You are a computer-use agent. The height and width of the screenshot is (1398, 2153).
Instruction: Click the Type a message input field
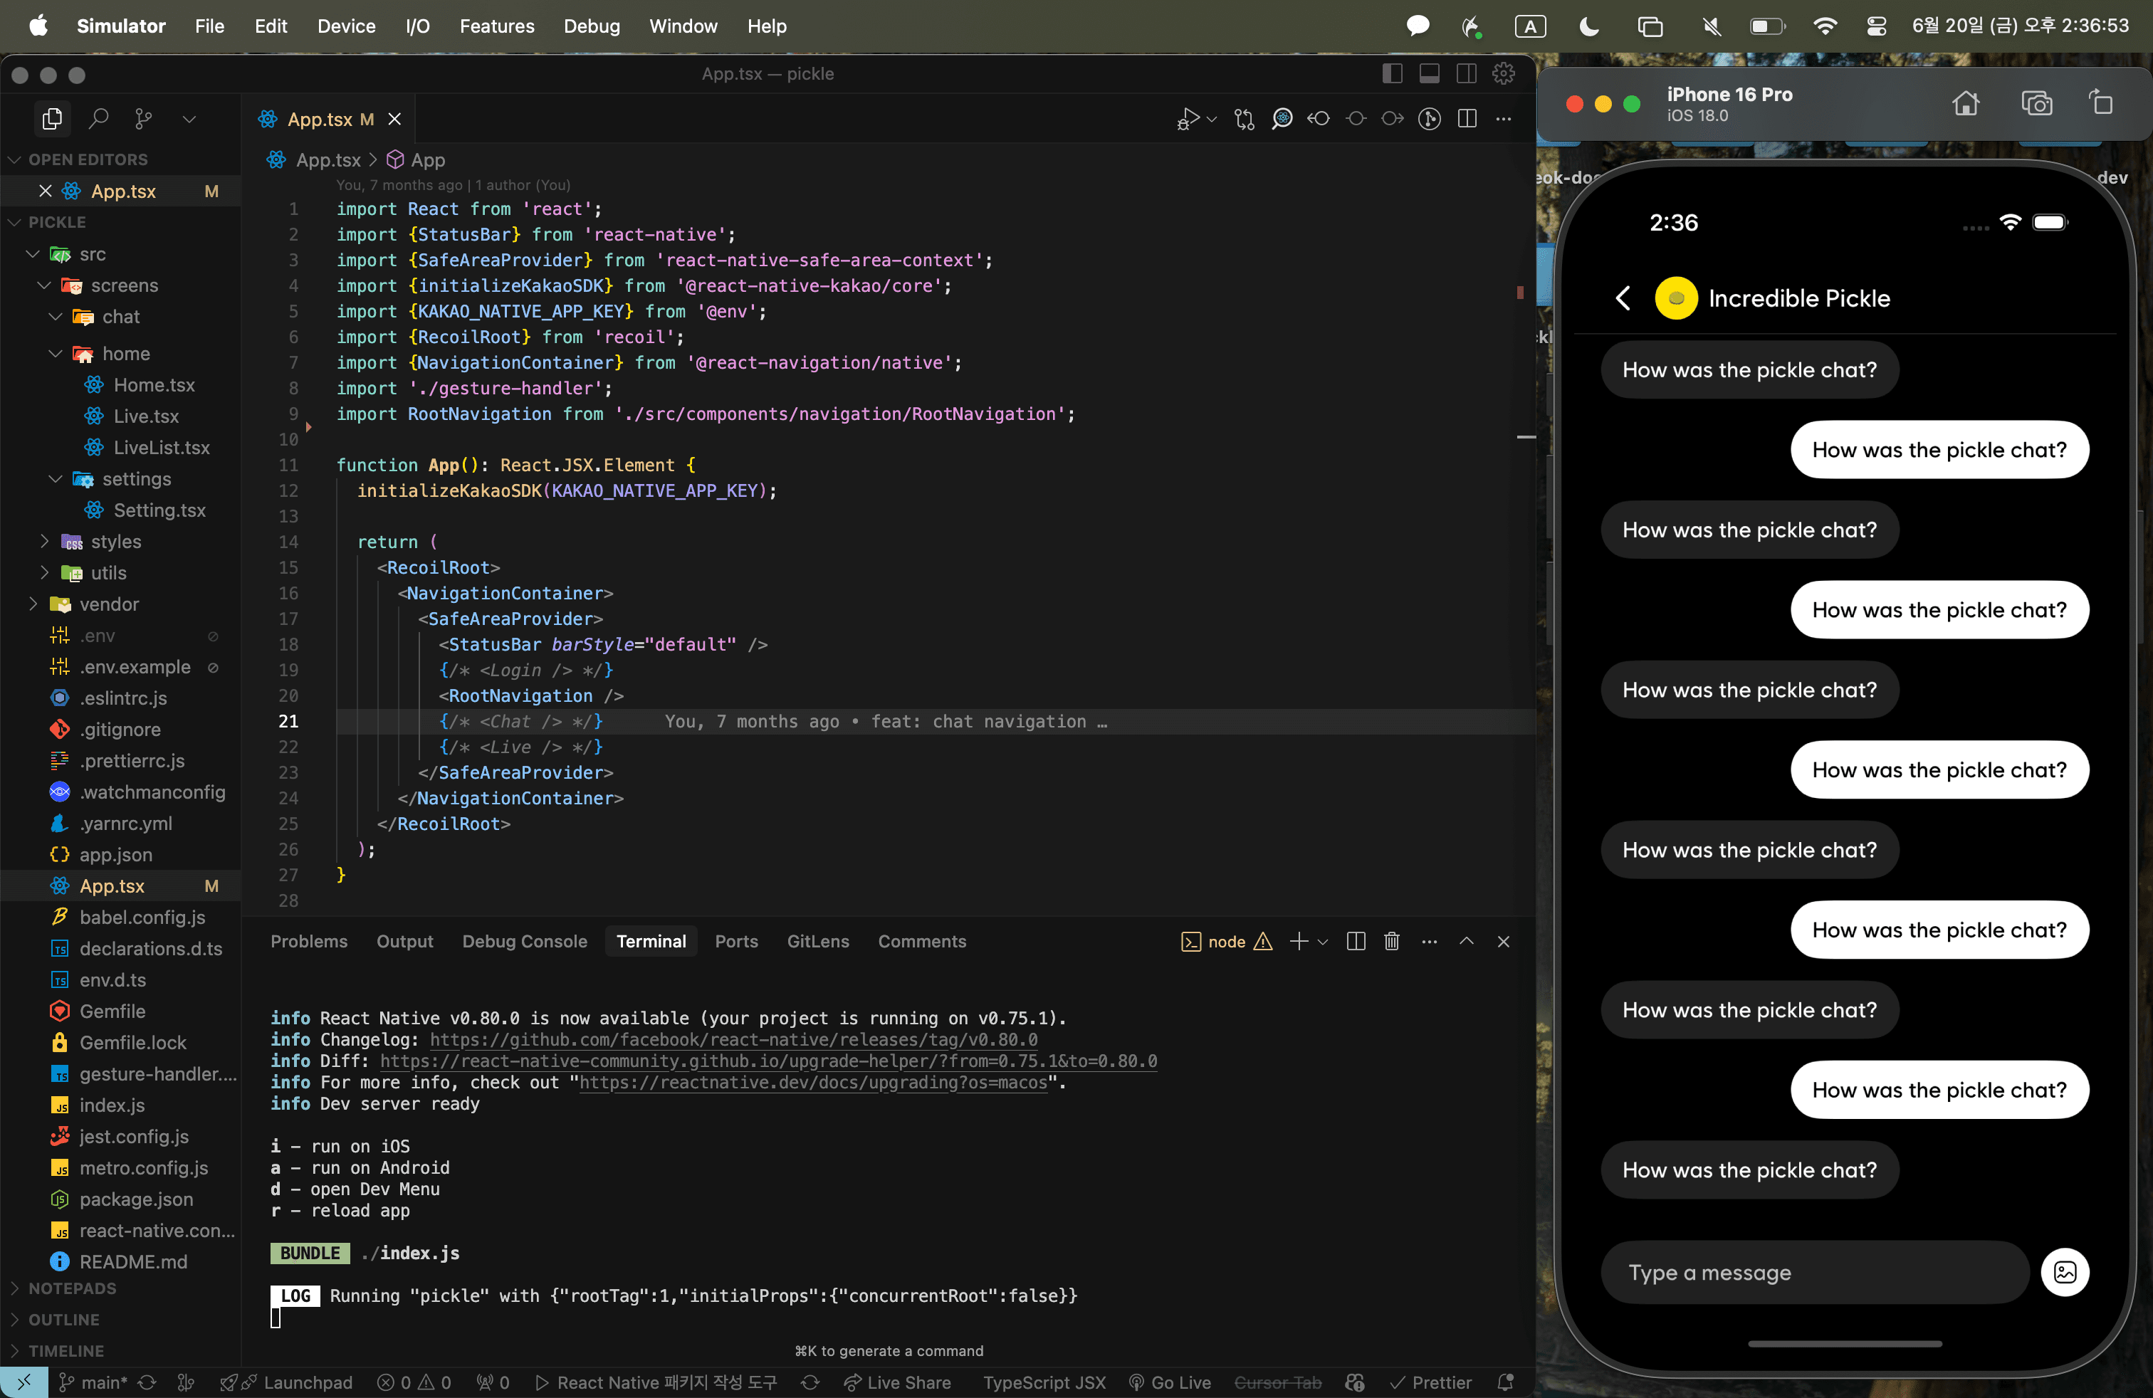tap(1814, 1272)
